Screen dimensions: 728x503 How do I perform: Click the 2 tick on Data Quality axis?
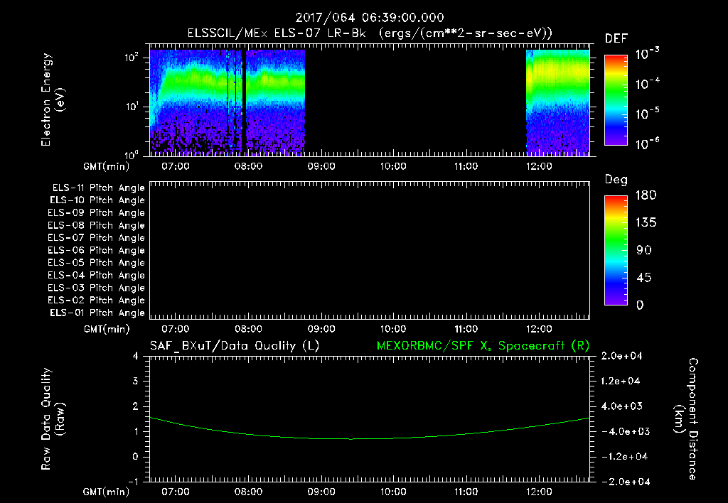[x=136, y=406]
